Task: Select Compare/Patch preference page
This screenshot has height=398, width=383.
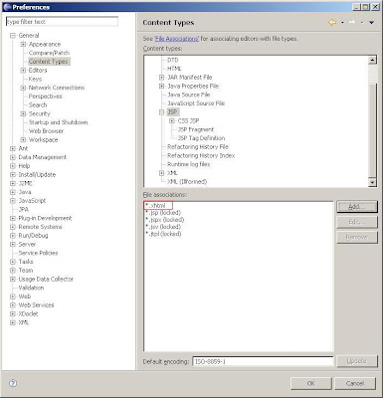Action: click(x=49, y=53)
